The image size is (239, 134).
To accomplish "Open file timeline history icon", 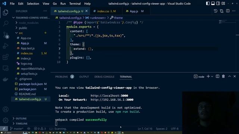I will pyautogui.click(x=215, y=11).
